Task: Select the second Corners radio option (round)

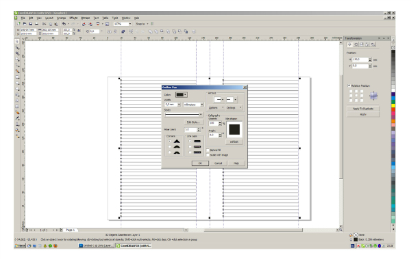Action: pos(170,147)
